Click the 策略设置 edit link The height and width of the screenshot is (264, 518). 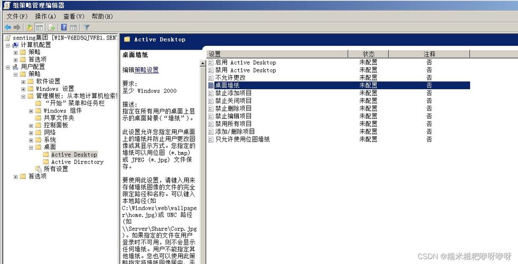point(146,70)
